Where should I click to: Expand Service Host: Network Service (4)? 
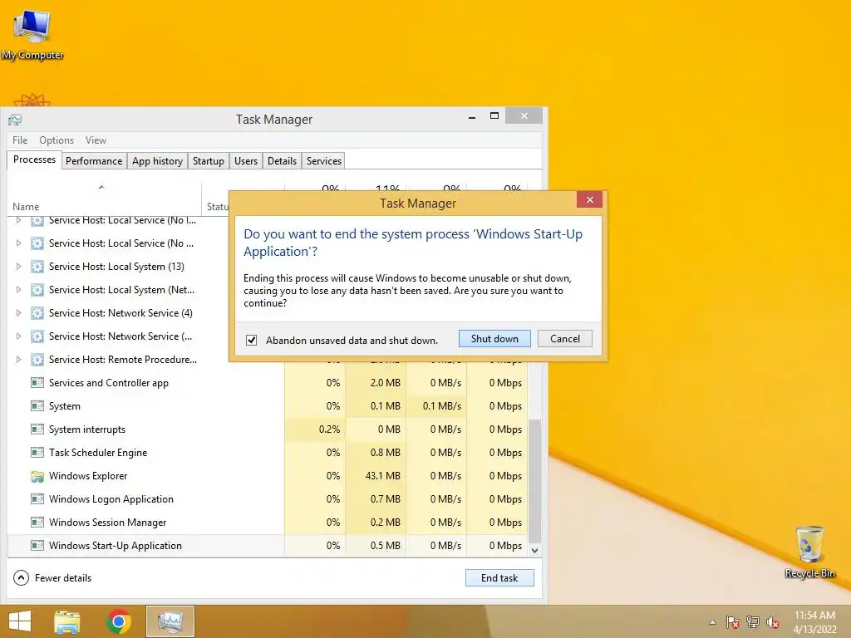pos(18,313)
